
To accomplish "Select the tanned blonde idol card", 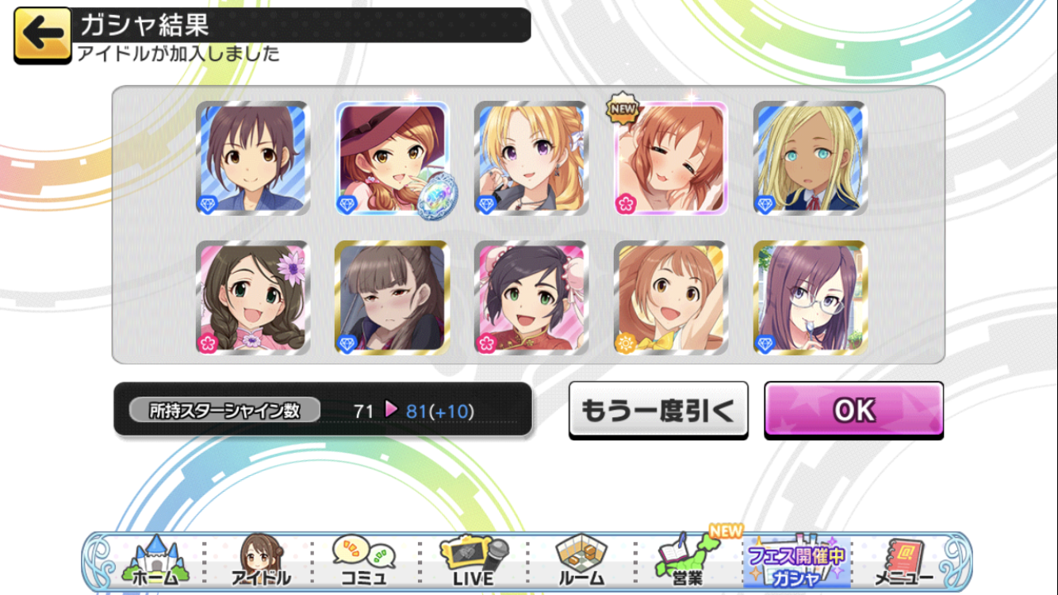I will point(810,158).
